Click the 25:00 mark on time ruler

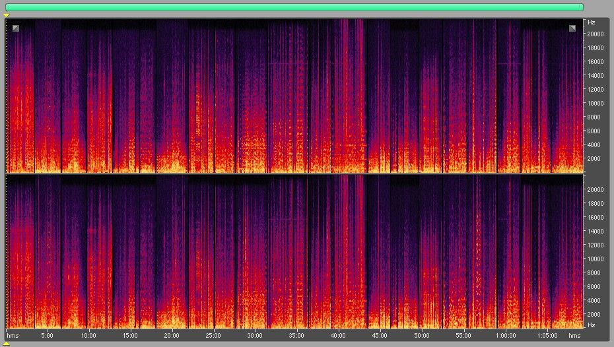[213, 336]
